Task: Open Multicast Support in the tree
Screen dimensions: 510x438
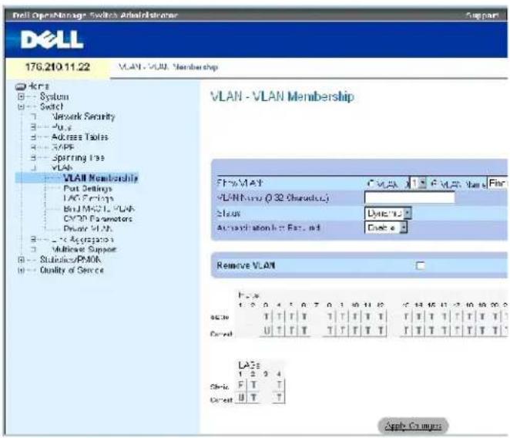Action: click(84, 249)
